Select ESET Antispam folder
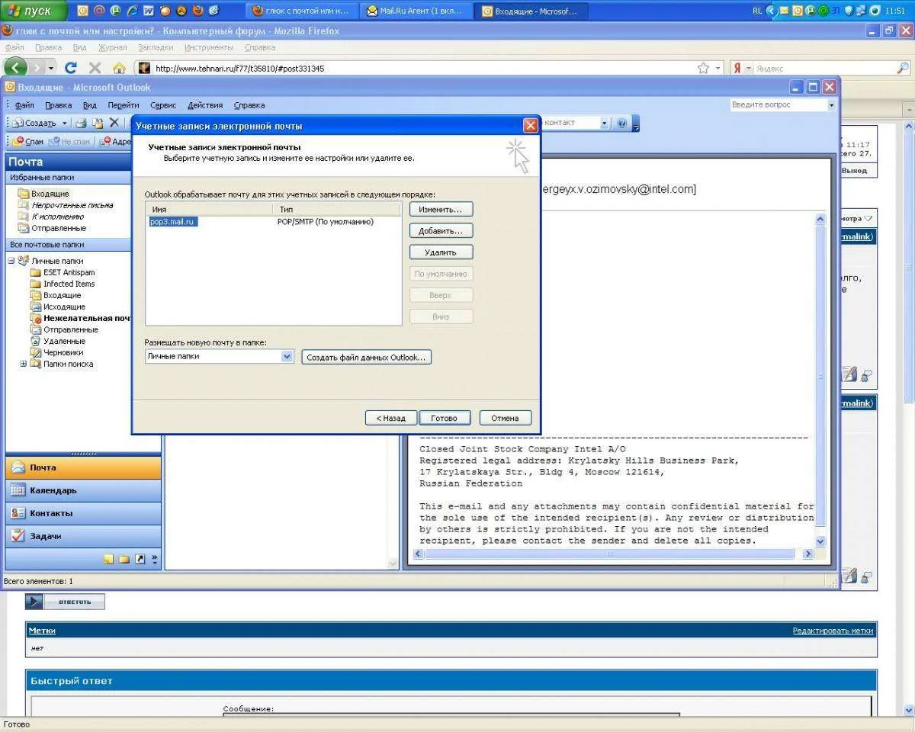Image resolution: width=915 pixels, height=732 pixels. (63, 272)
